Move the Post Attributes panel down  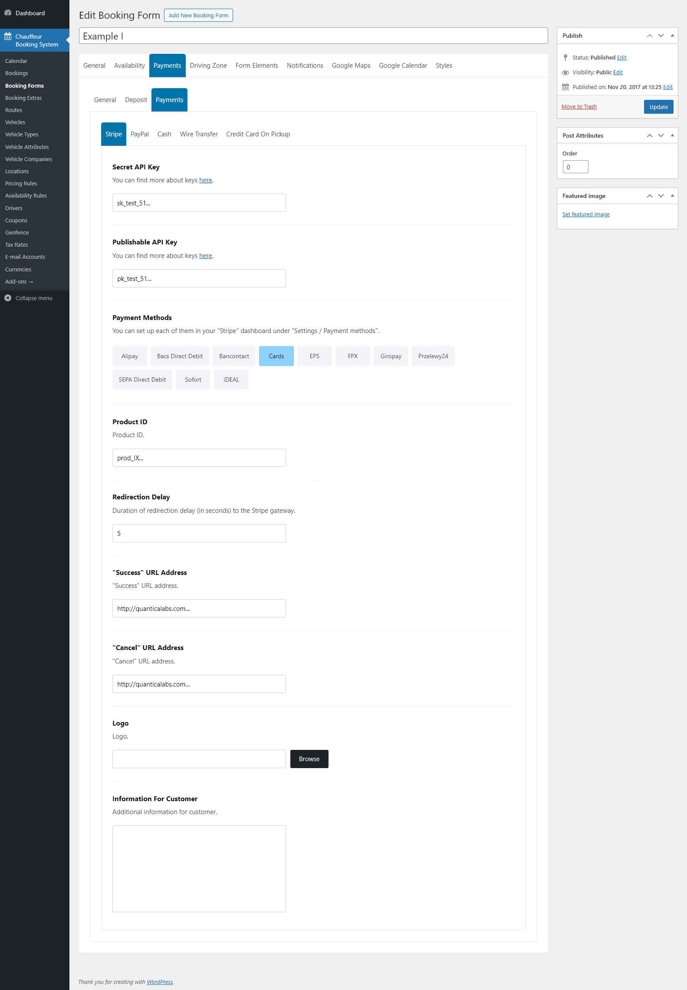(x=661, y=135)
